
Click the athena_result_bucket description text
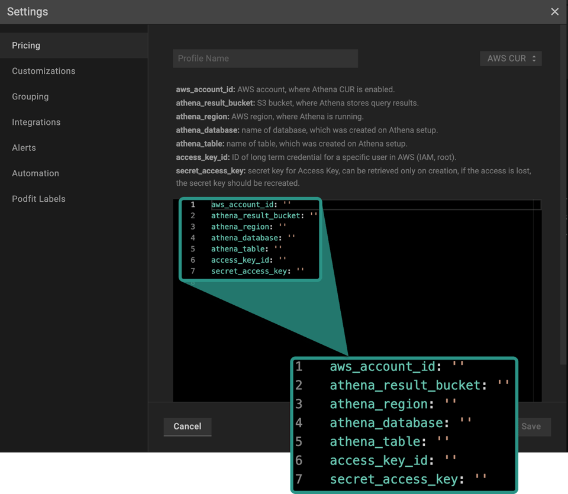point(297,103)
